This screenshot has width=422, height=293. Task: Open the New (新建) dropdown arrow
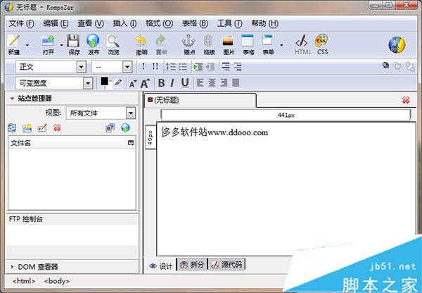27,45
